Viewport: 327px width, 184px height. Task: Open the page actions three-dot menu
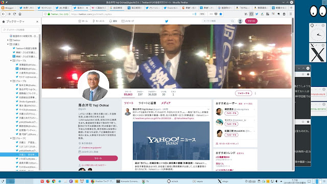click(x=211, y=14)
